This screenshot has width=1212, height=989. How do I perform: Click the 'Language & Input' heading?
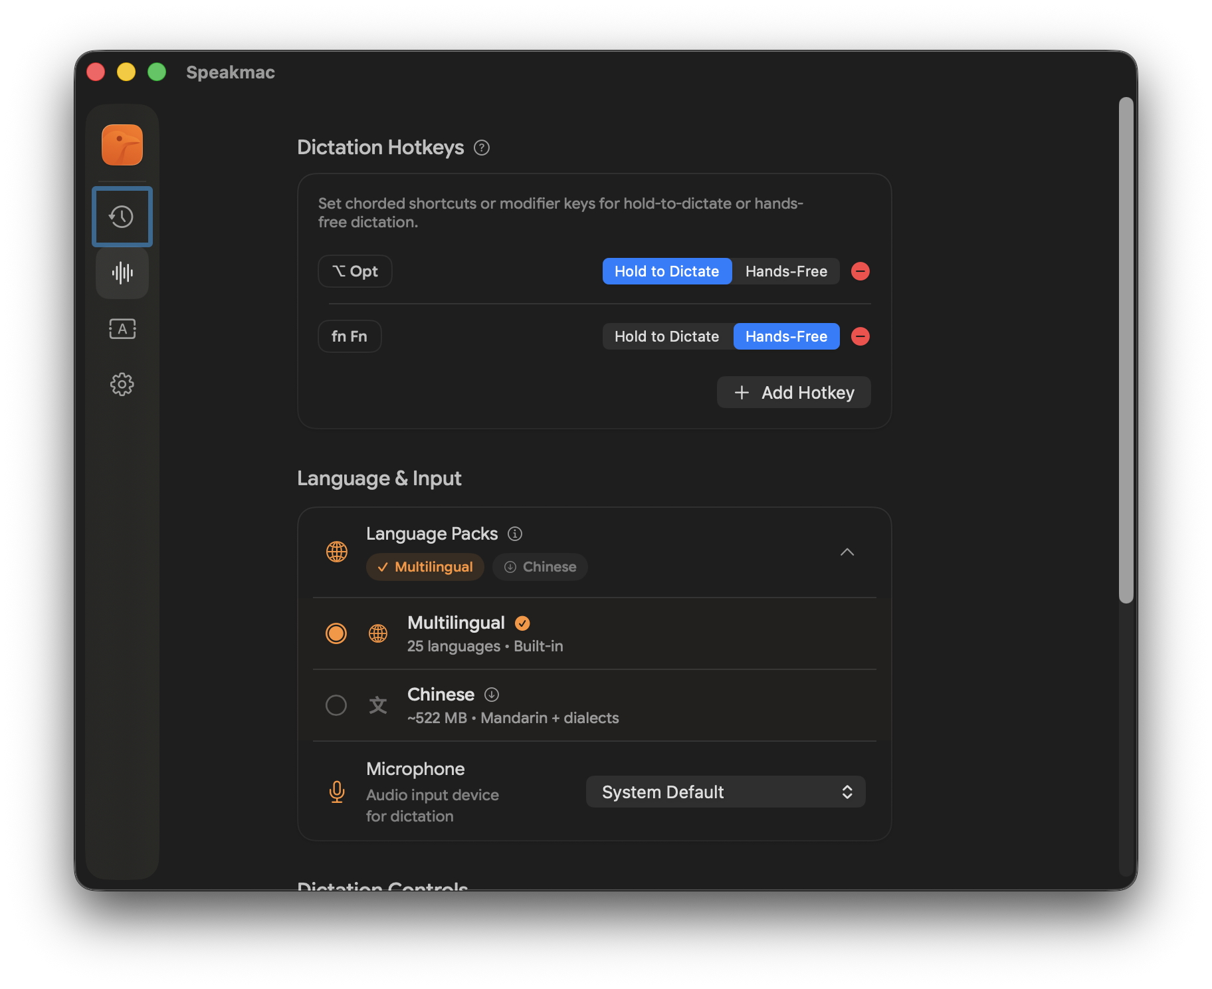pos(379,479)
